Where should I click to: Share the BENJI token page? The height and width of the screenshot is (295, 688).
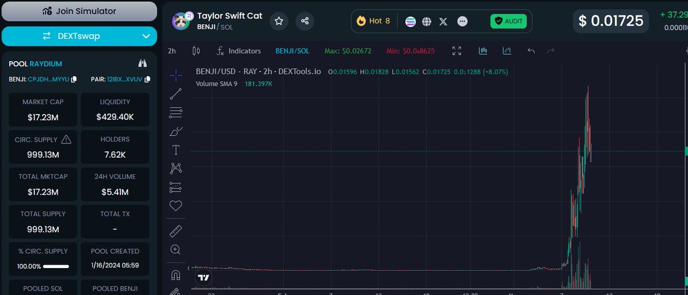(x=305, y=21)
